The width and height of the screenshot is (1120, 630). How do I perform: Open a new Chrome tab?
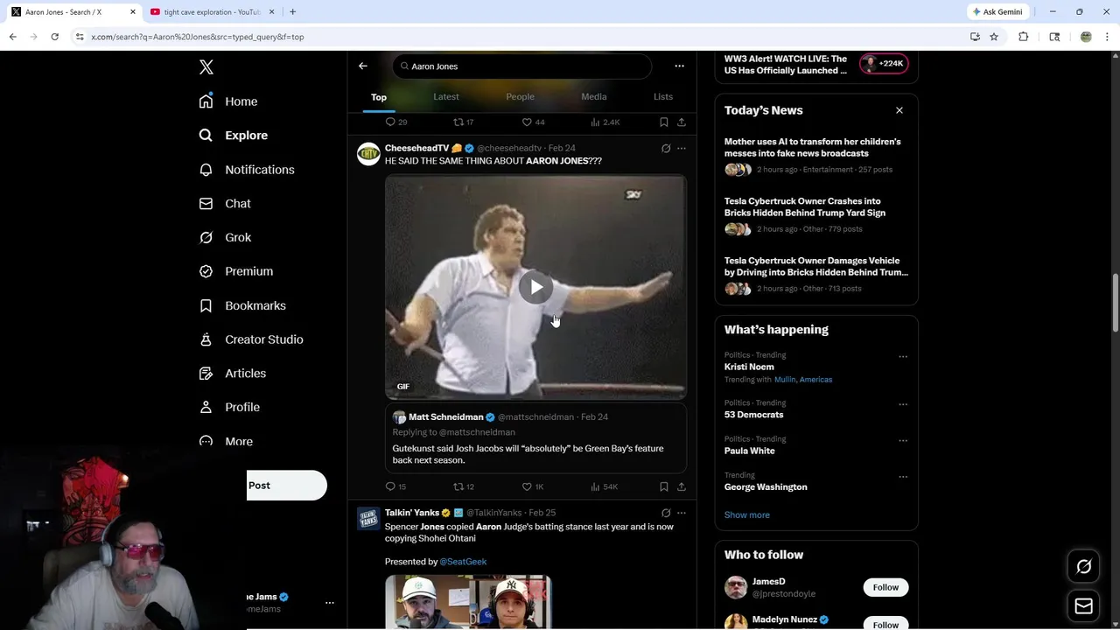292,11
